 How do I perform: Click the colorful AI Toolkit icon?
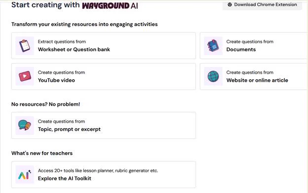(25, 174)
